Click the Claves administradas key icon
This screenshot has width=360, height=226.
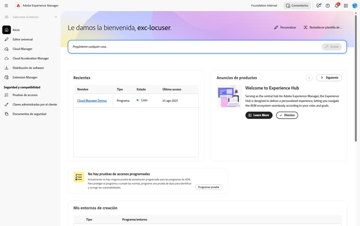click(6, 104)
